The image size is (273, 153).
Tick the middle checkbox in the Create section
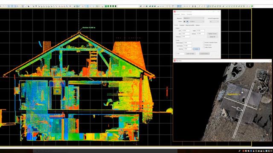[x=204, y=45]
